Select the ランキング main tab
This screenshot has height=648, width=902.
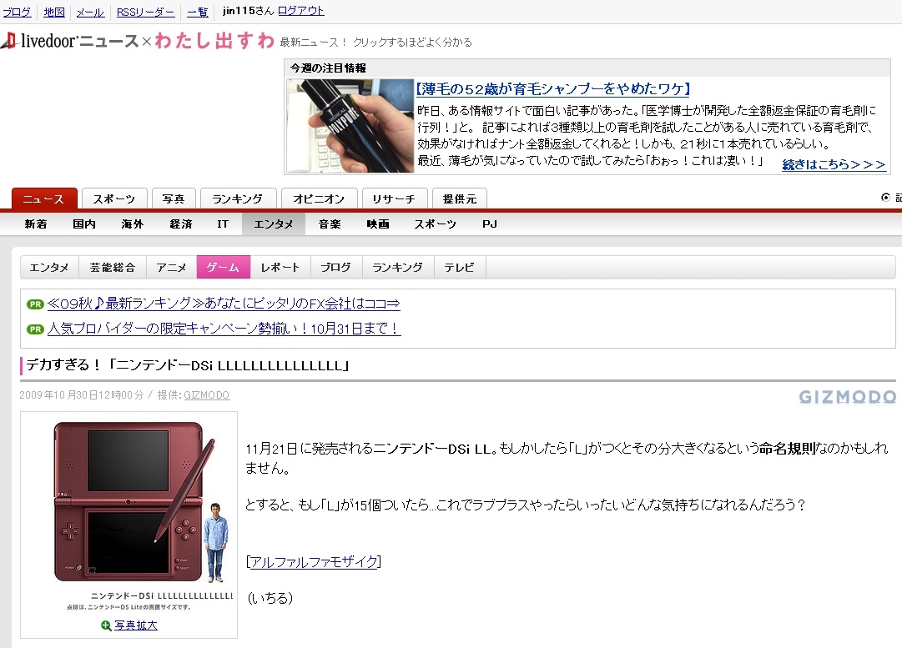pyautogui.click(x=238, y=199)
